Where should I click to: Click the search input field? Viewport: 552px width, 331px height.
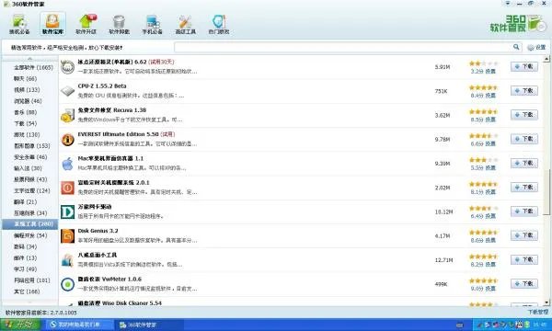coord(343,47)
